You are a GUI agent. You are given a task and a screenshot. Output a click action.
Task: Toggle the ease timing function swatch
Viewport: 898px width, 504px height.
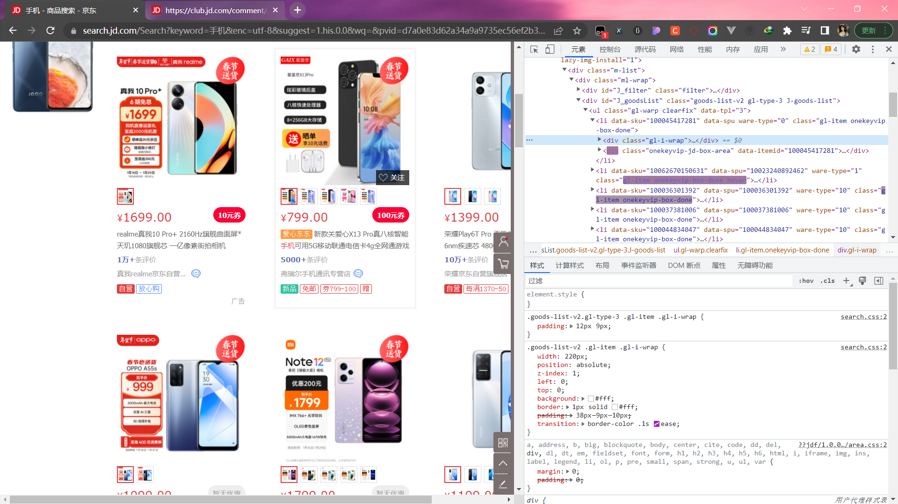(x=657, y=424)
